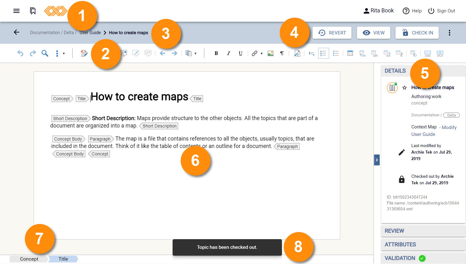The image size is (466, 264).
Task: Expand the ATTRIBUTES panel
Action: [423, 244]
